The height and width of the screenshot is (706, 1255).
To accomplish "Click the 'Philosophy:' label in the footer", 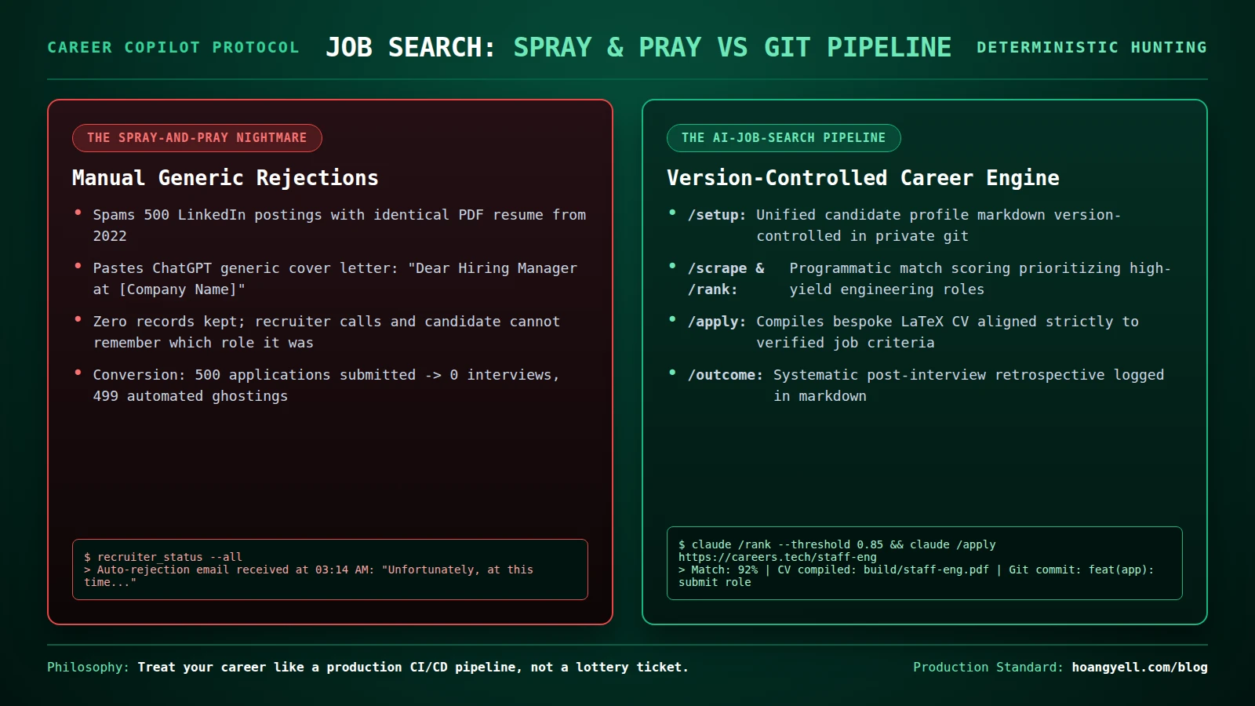I will pyautogui.click(x=88, y=667).
